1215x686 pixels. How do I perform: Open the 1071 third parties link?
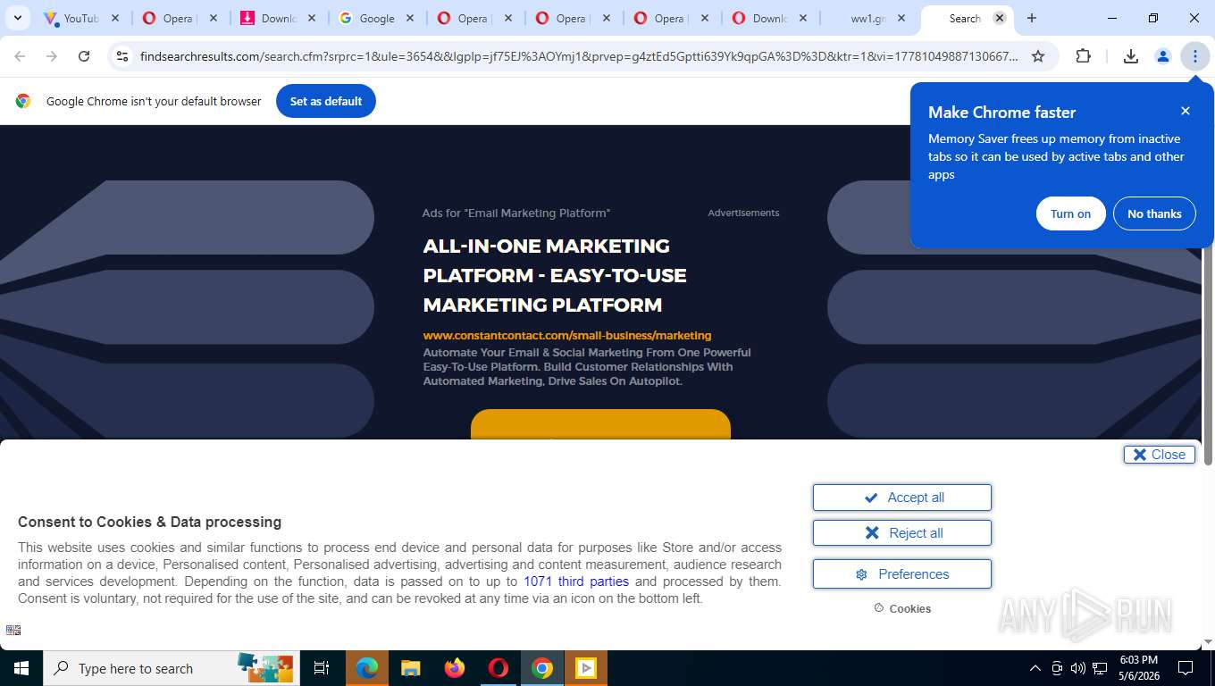click(x=576, y=581)
